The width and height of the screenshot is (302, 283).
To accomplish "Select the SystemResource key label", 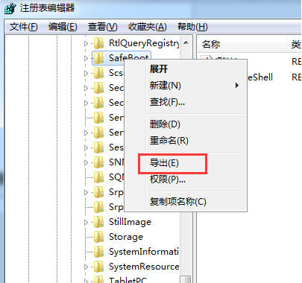I will [x=144, y=267].
